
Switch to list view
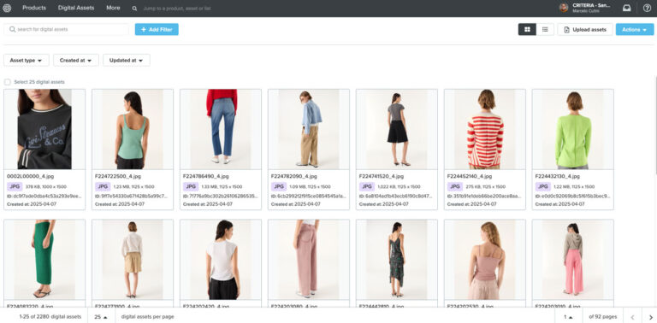pos(545,29)
